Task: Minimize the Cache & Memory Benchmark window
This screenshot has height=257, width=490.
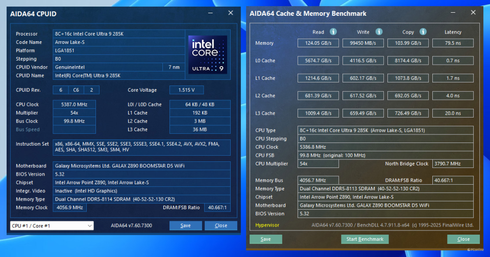Action: [x=453, y=12]
